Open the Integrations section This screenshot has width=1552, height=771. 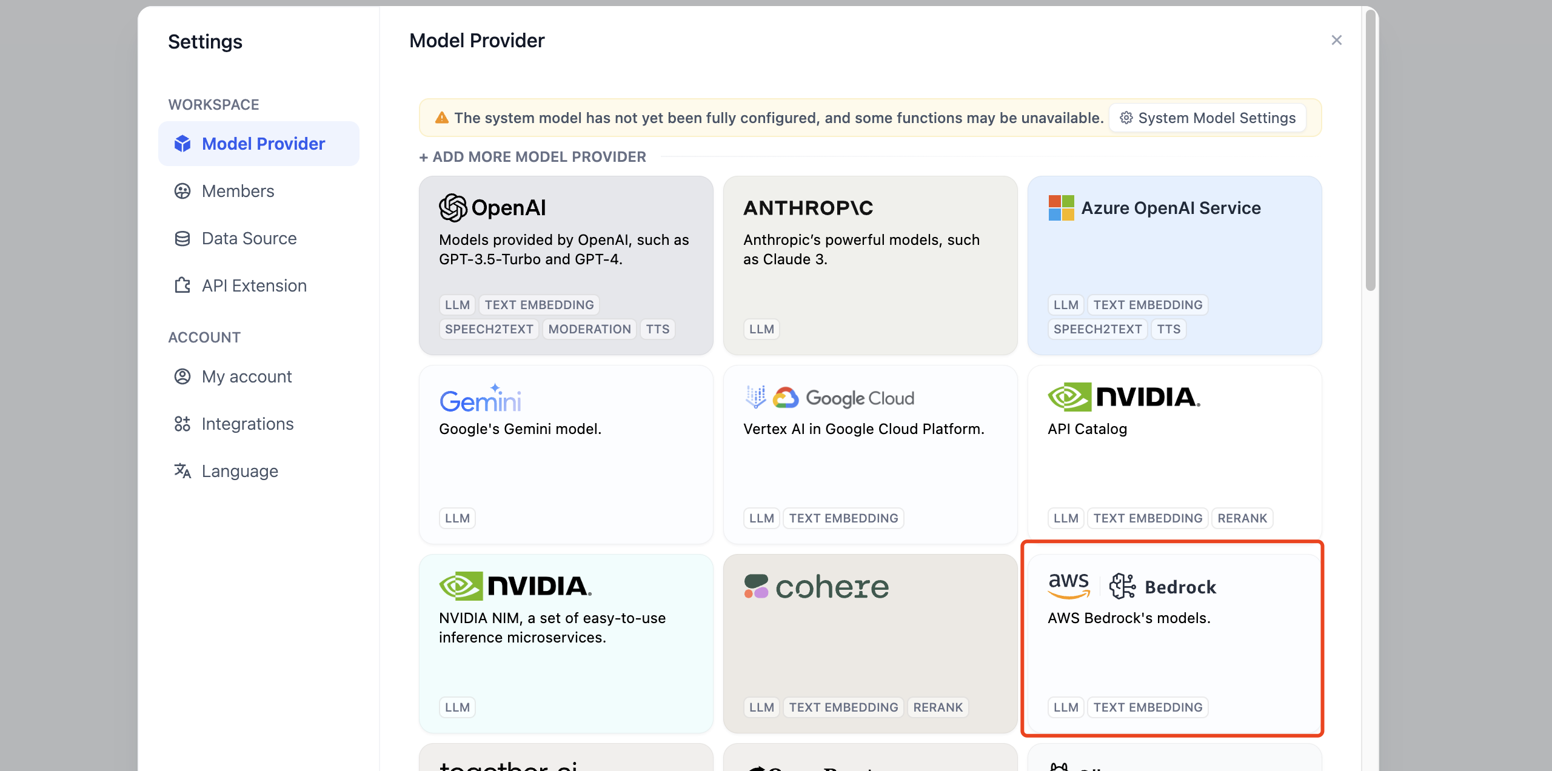[x=259, y=424]
